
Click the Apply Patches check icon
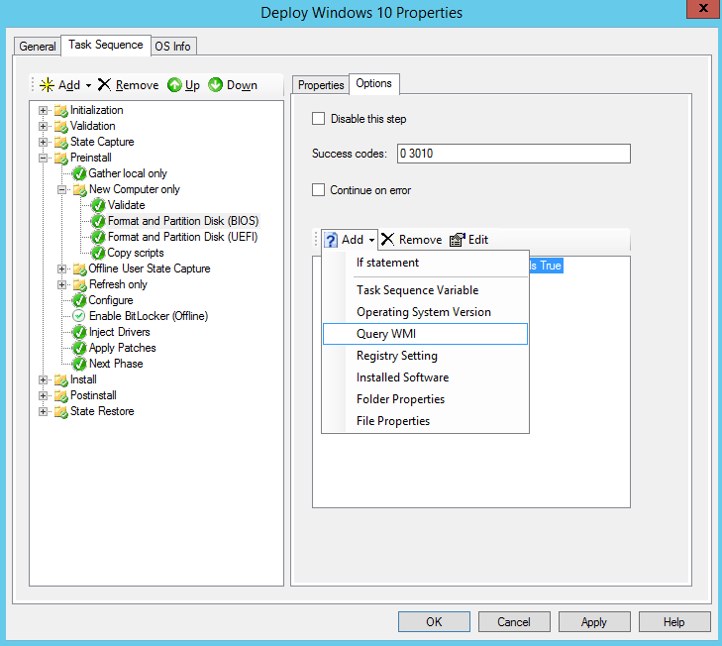pyautogui.click(x=79, y=348)
